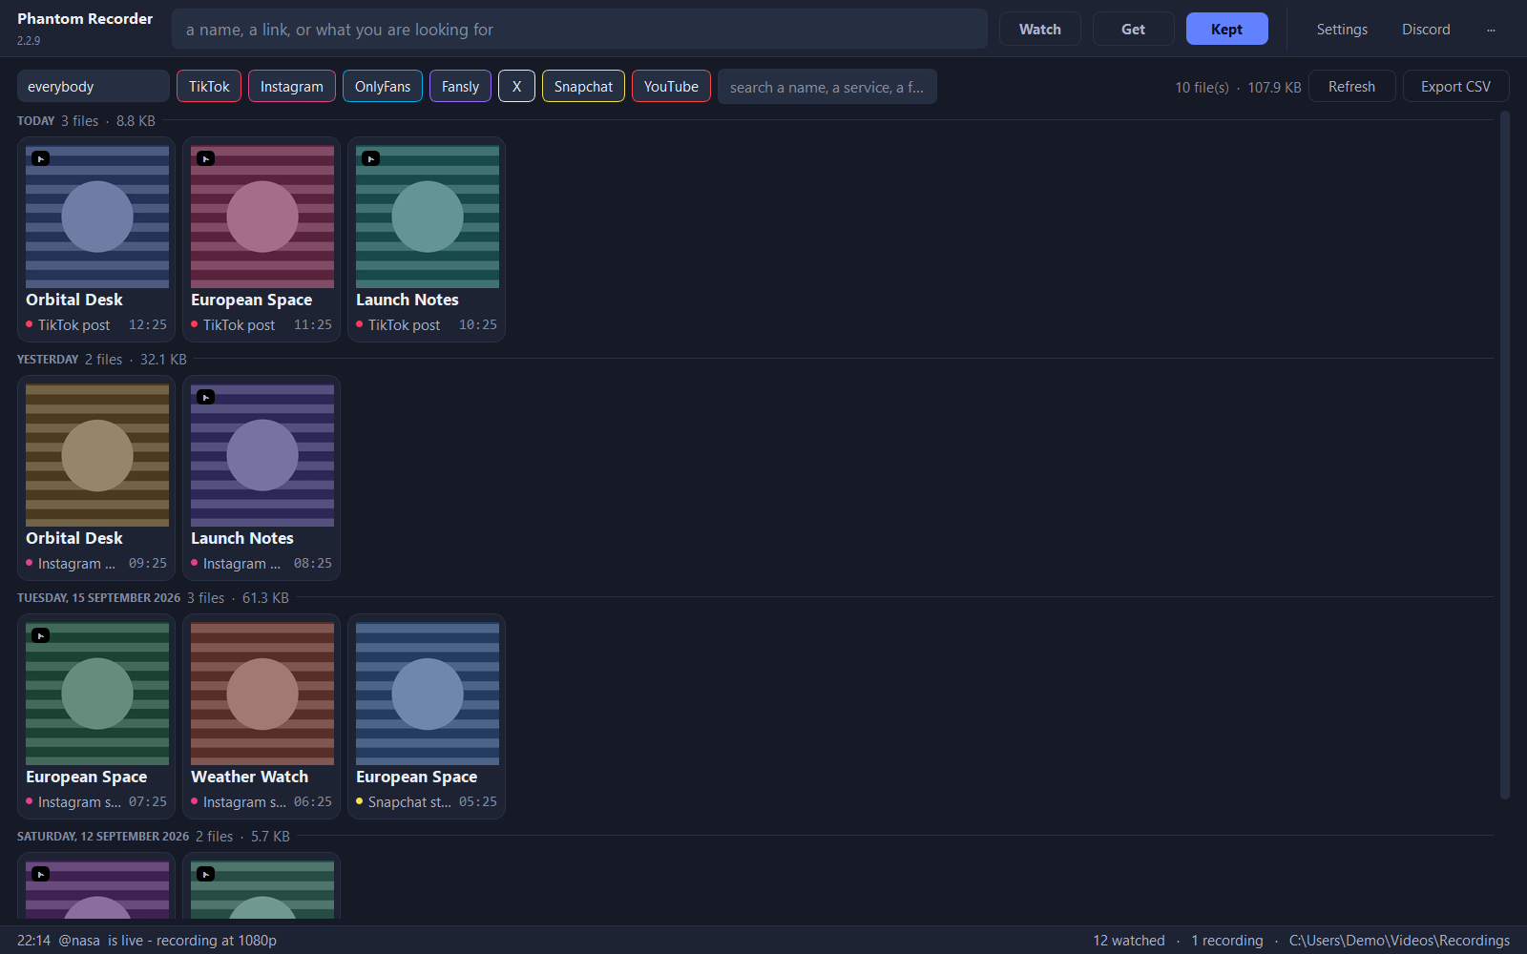Toggle the TikTok service filter
The width and height of the screenshot is (1527, 954).
(x=209, y=86)
